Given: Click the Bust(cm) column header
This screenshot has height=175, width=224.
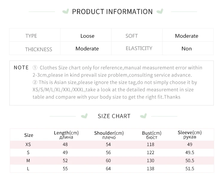Looking at the screenshot, I should 152,135.
